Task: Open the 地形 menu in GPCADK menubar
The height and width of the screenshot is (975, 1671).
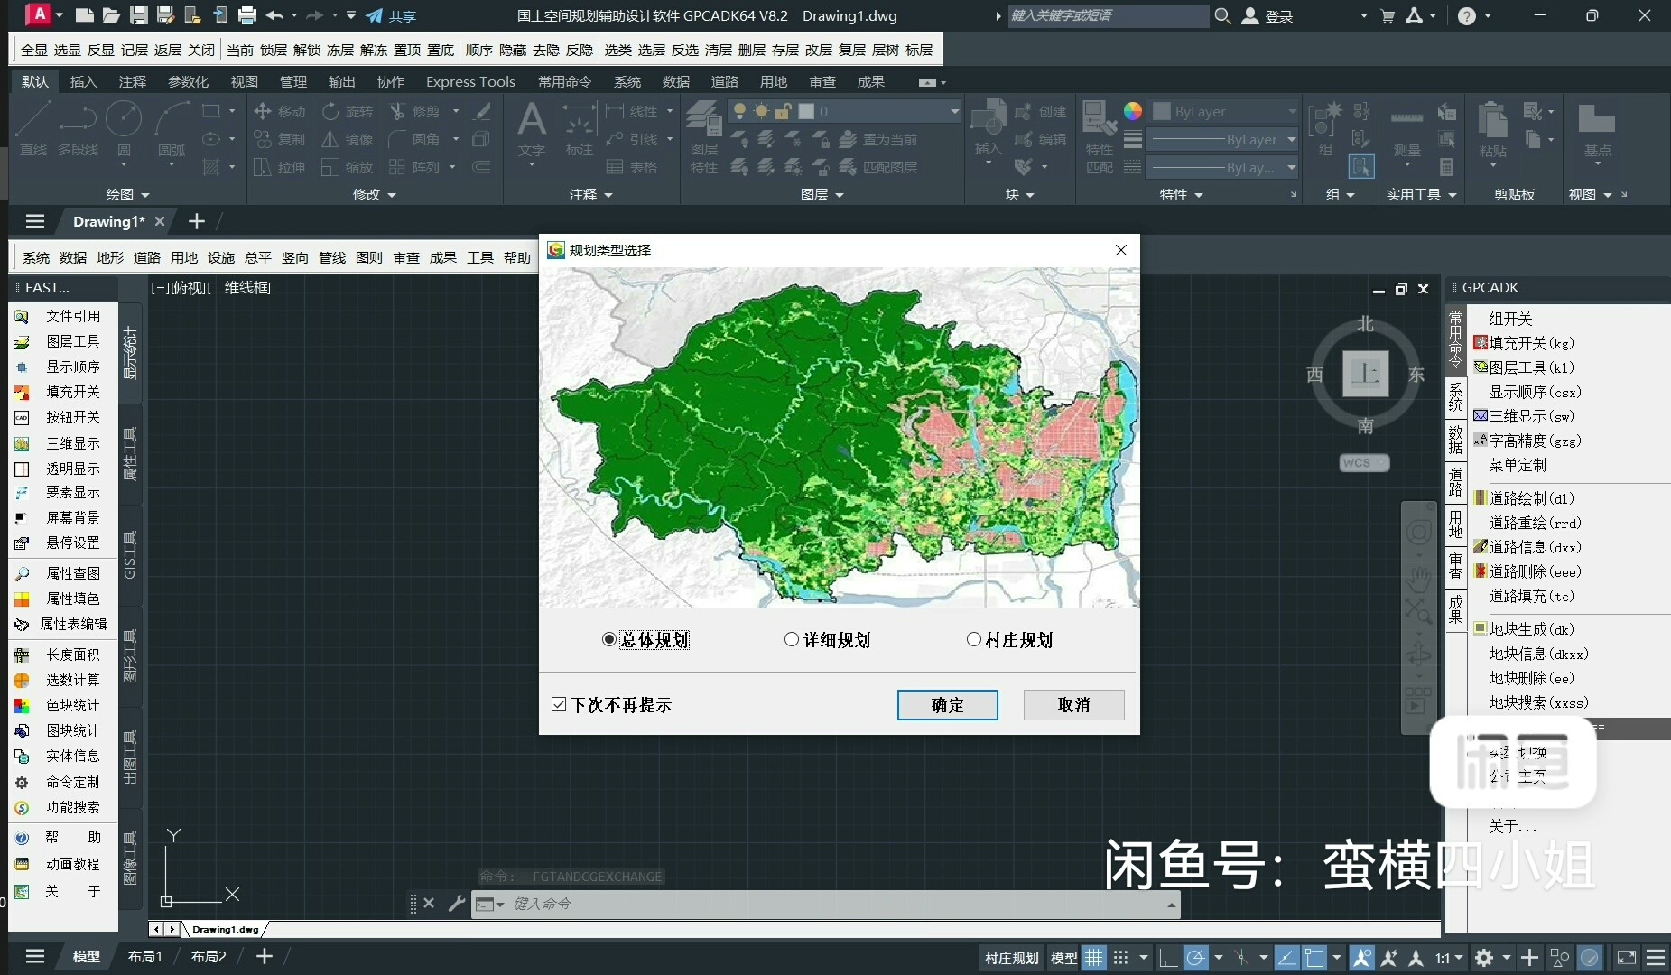Action: pyautogui.click(x=109, y=257)
